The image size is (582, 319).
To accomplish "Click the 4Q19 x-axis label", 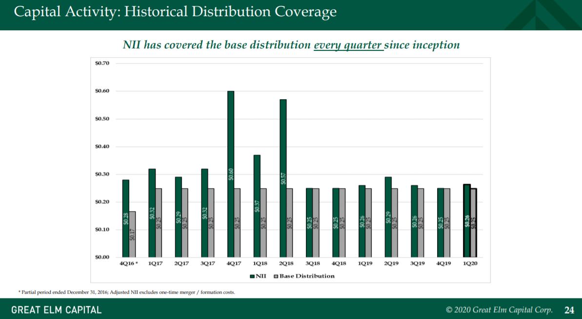I will [443, 264].
